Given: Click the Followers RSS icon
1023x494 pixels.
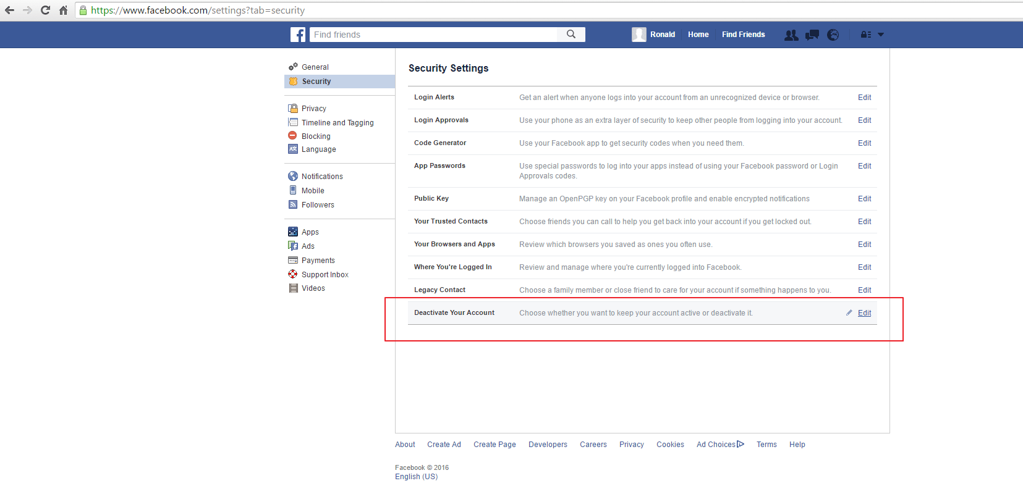Looking at the screenshot, I should [x=293, y=204].
